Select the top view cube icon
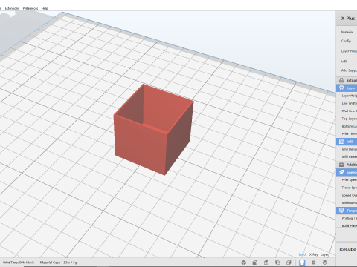The width and height of the screenshot is (357, 267). click(x=266, y=263)
